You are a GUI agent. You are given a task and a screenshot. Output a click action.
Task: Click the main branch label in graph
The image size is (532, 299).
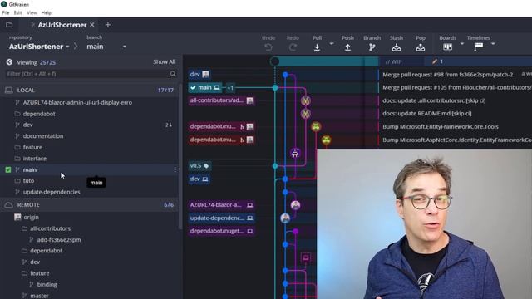[205, 87]
